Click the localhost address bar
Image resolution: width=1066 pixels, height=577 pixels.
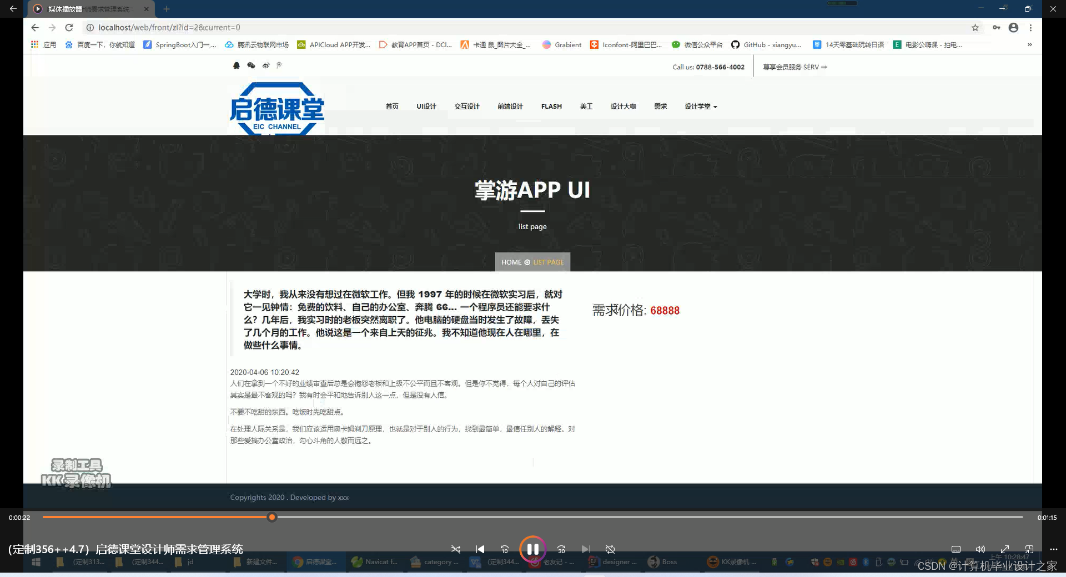(527, 28)
